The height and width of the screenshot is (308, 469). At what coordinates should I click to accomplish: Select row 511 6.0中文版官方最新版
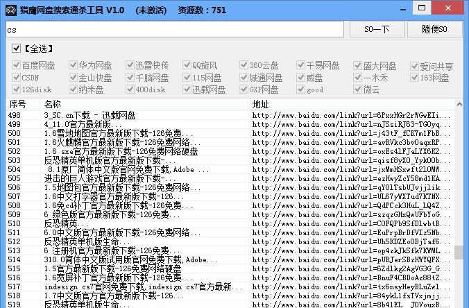click(230, 232)
